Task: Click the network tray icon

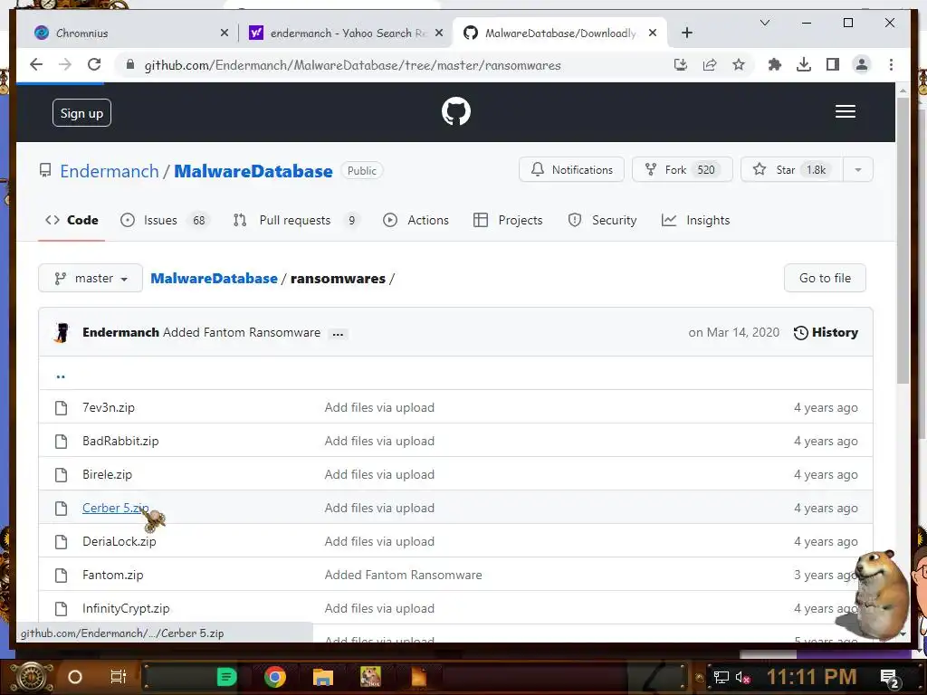Action: click(x=721, y=677)
